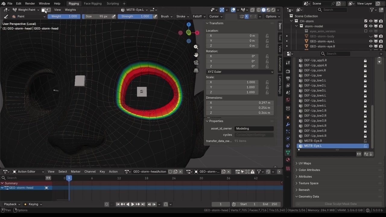Click the Keying popover button
386x217 pixels.
(x=33, y=204)
